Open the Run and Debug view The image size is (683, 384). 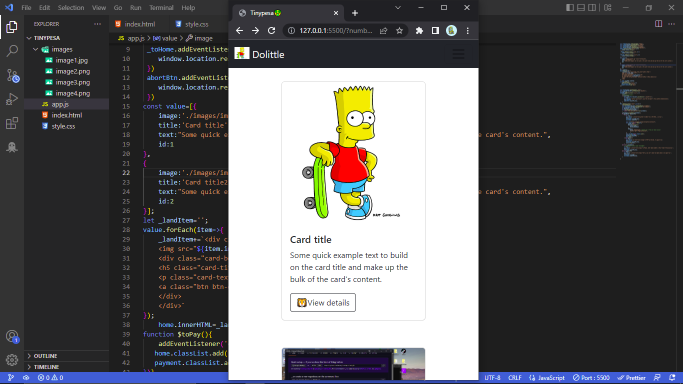tap(12, 99)
